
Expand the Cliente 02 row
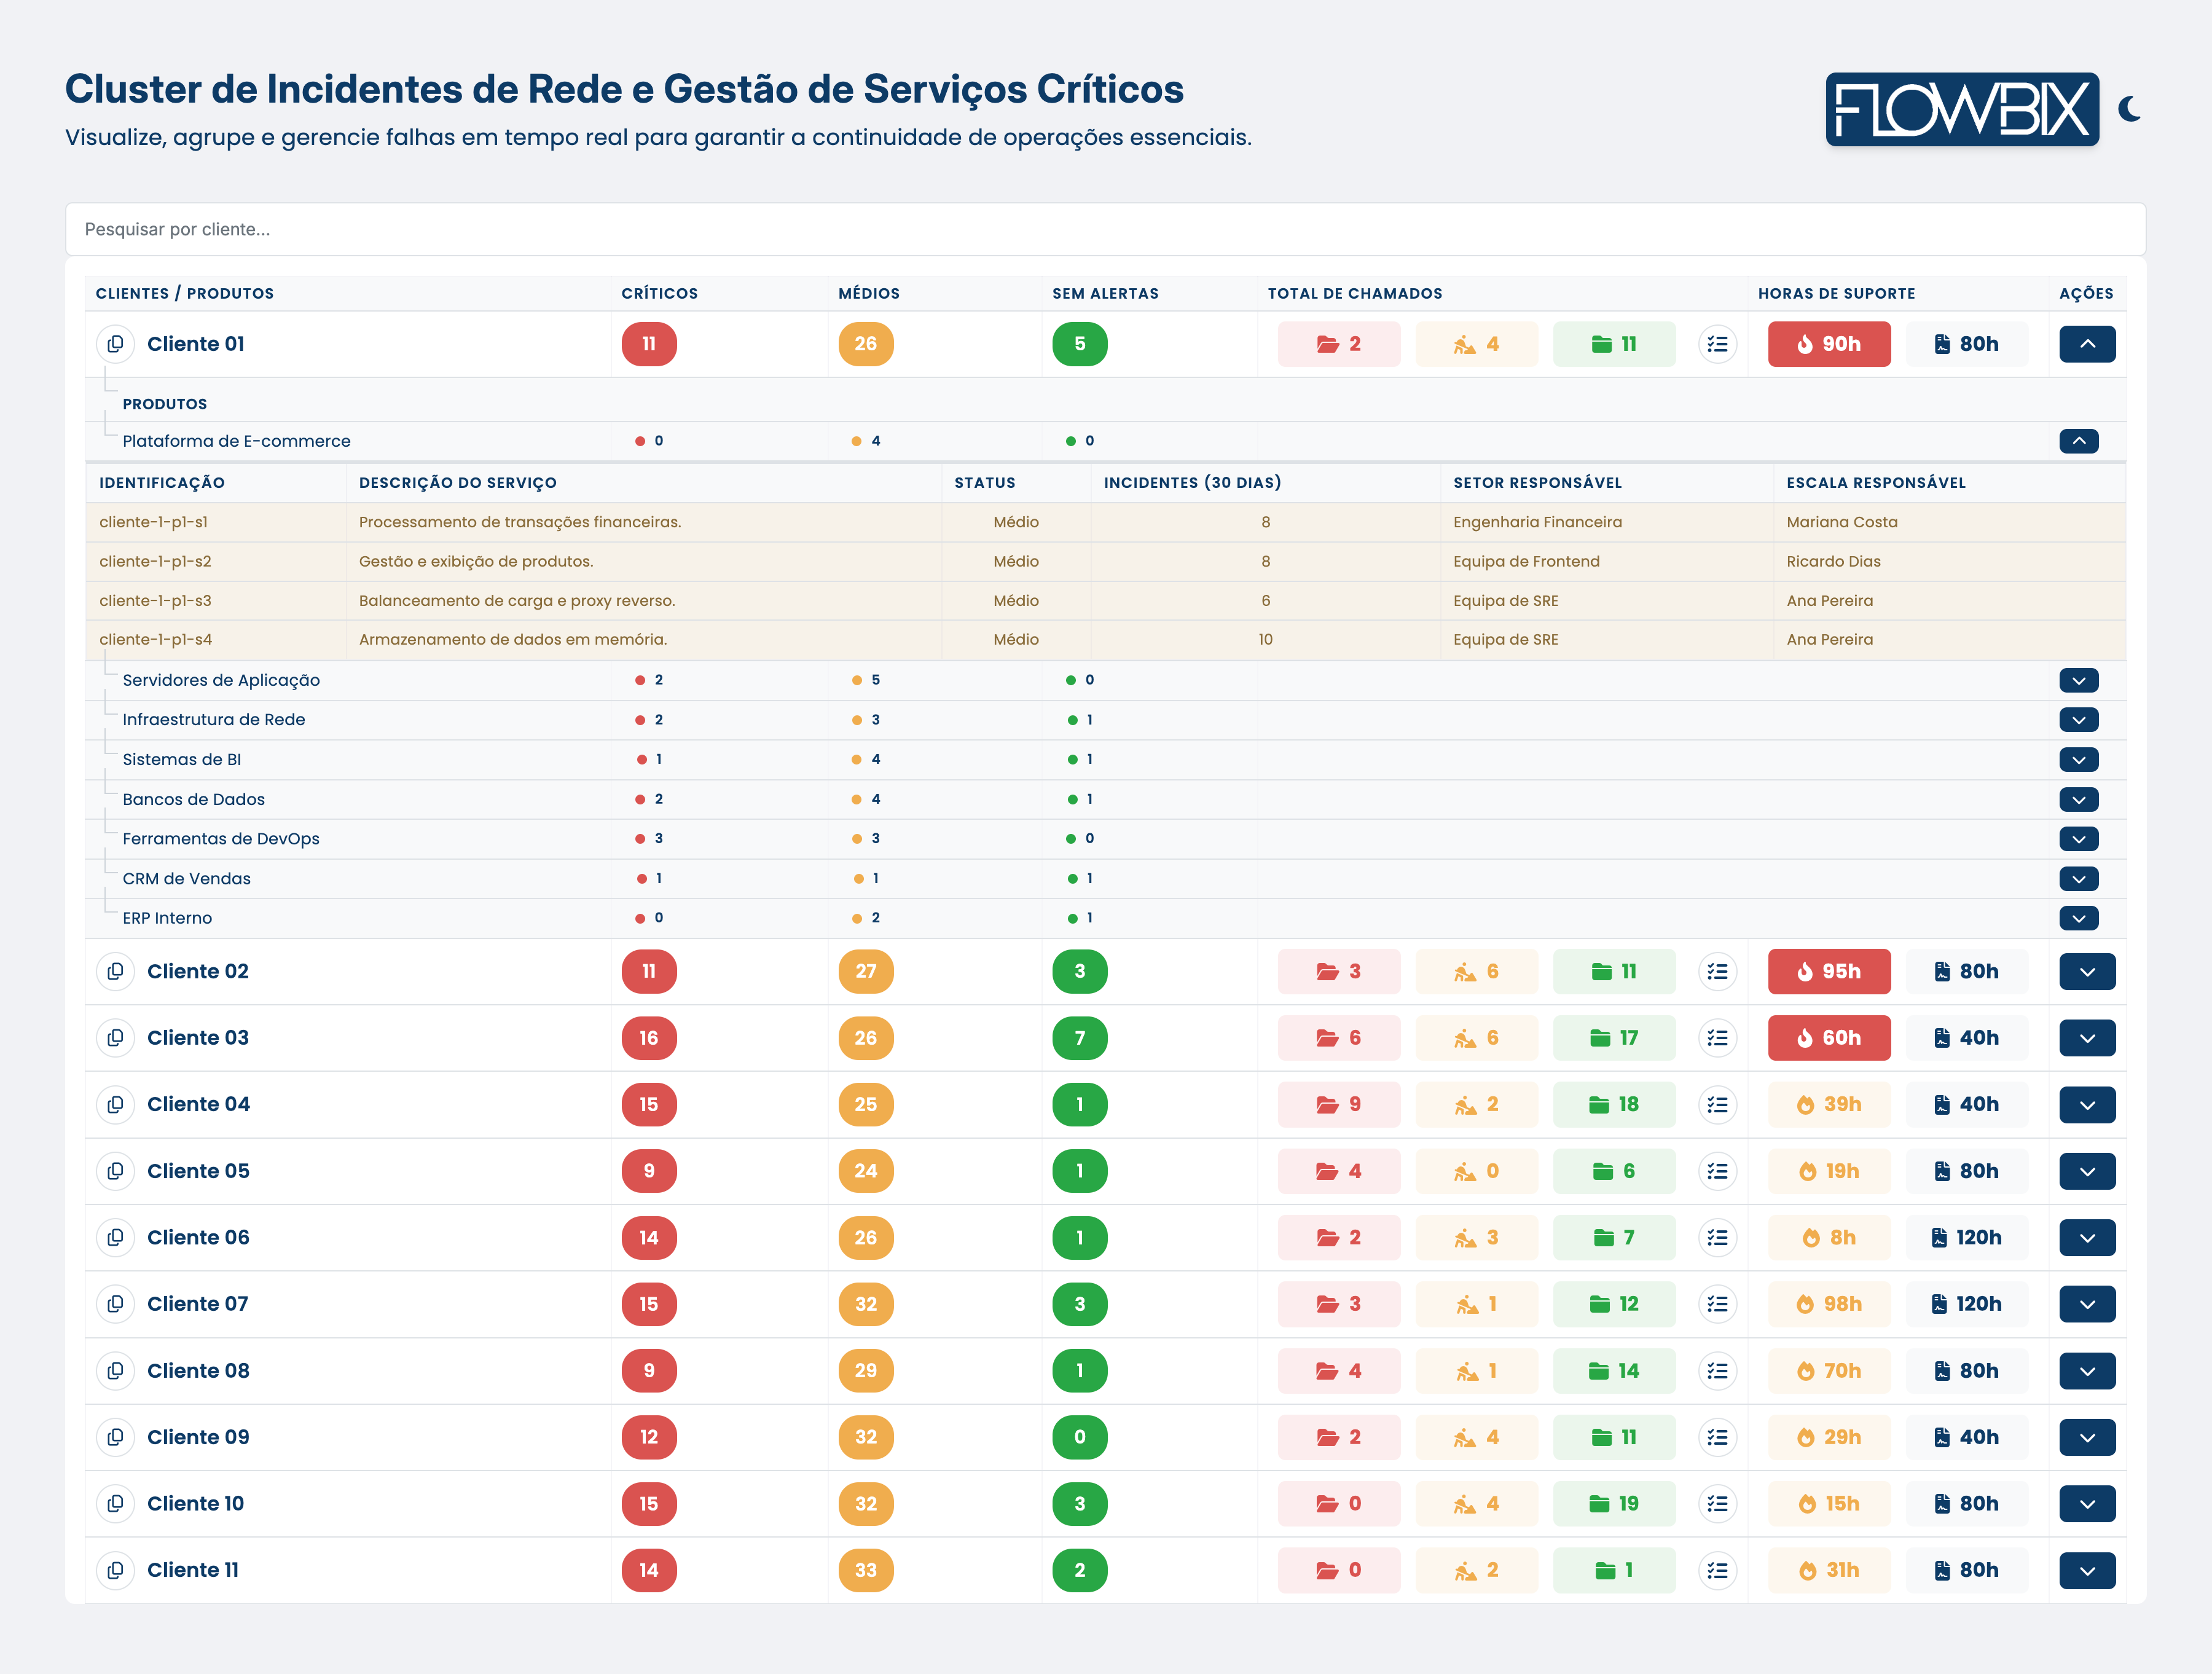2087,971
